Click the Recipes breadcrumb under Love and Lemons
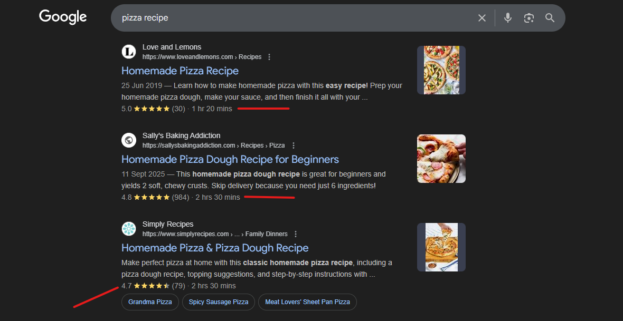The height and width of the screenshot is (321, 623). 250,56
